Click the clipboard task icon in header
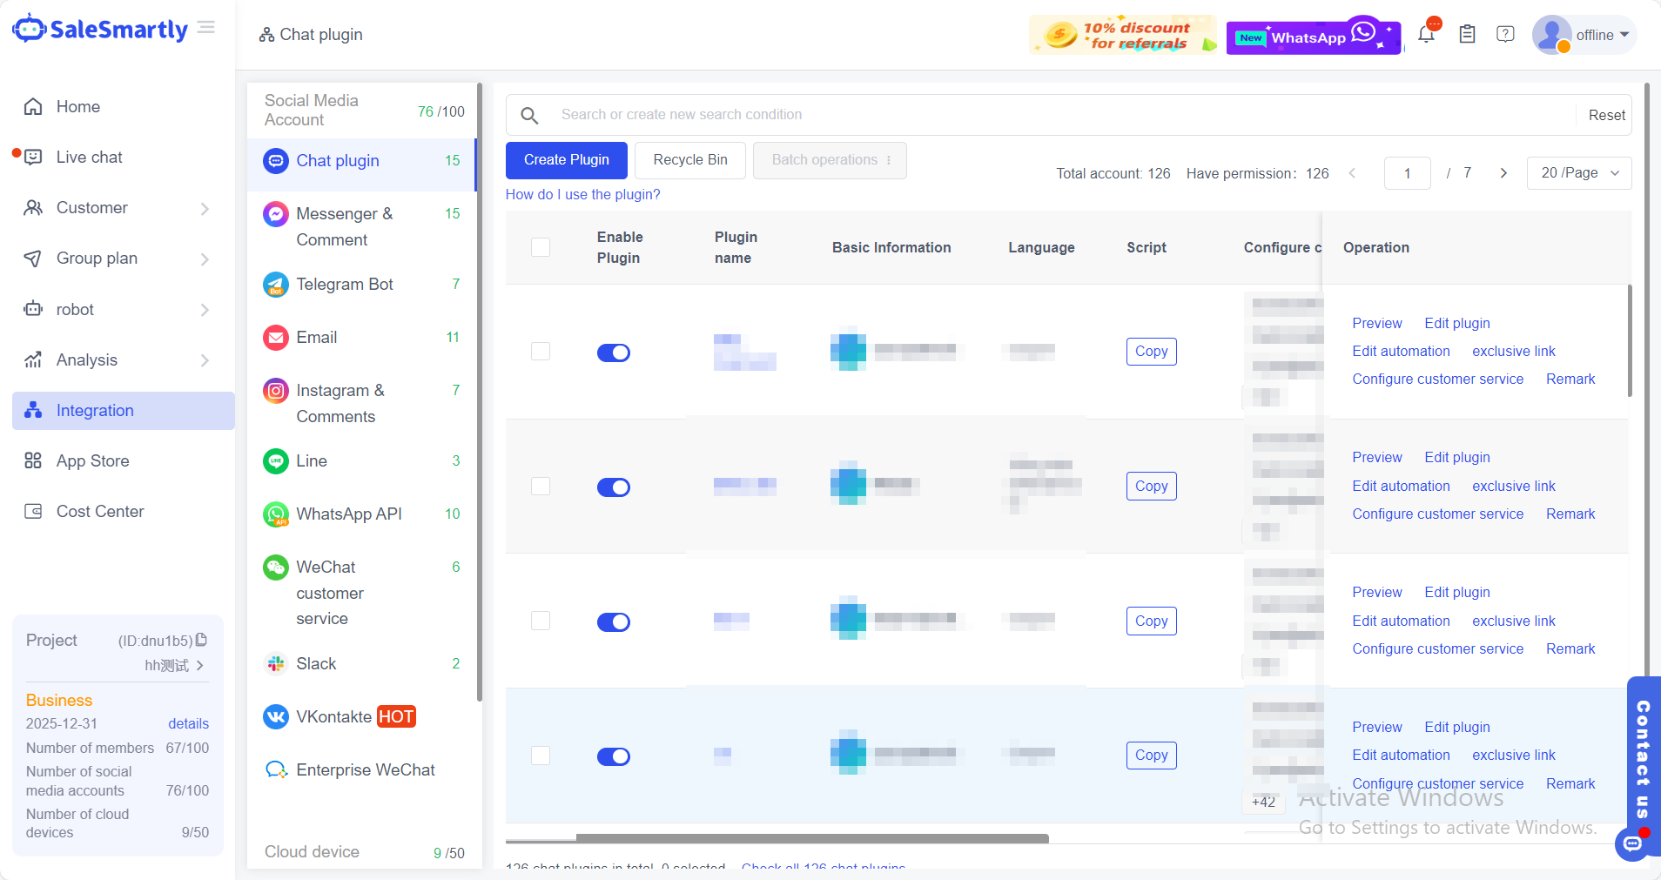The width and height of the screenshot is (1661, 880). pos(1467,35)
